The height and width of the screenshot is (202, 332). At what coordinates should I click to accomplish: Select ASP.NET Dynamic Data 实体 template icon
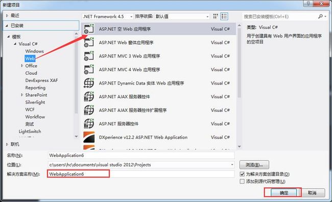pyautogui.click(x=89, y=83)
